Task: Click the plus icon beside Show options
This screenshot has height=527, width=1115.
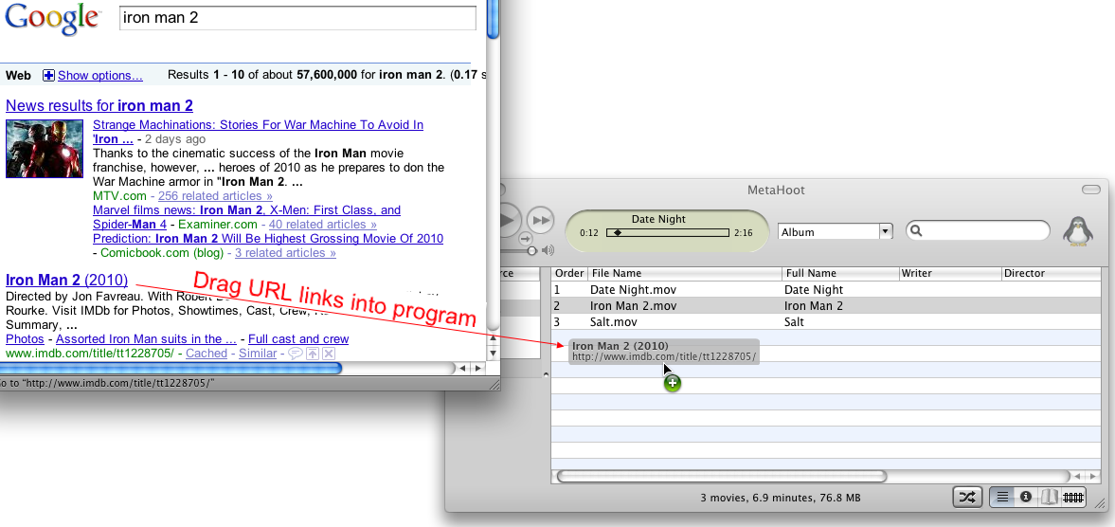Action: click(48, 75)
